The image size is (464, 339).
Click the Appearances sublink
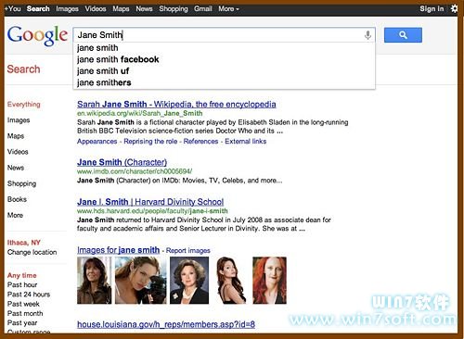97,142
